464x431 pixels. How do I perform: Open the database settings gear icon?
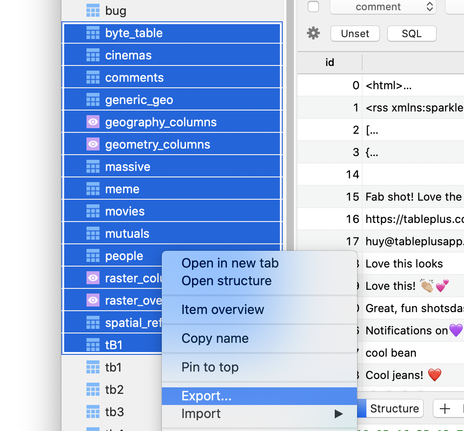point(313,33)
